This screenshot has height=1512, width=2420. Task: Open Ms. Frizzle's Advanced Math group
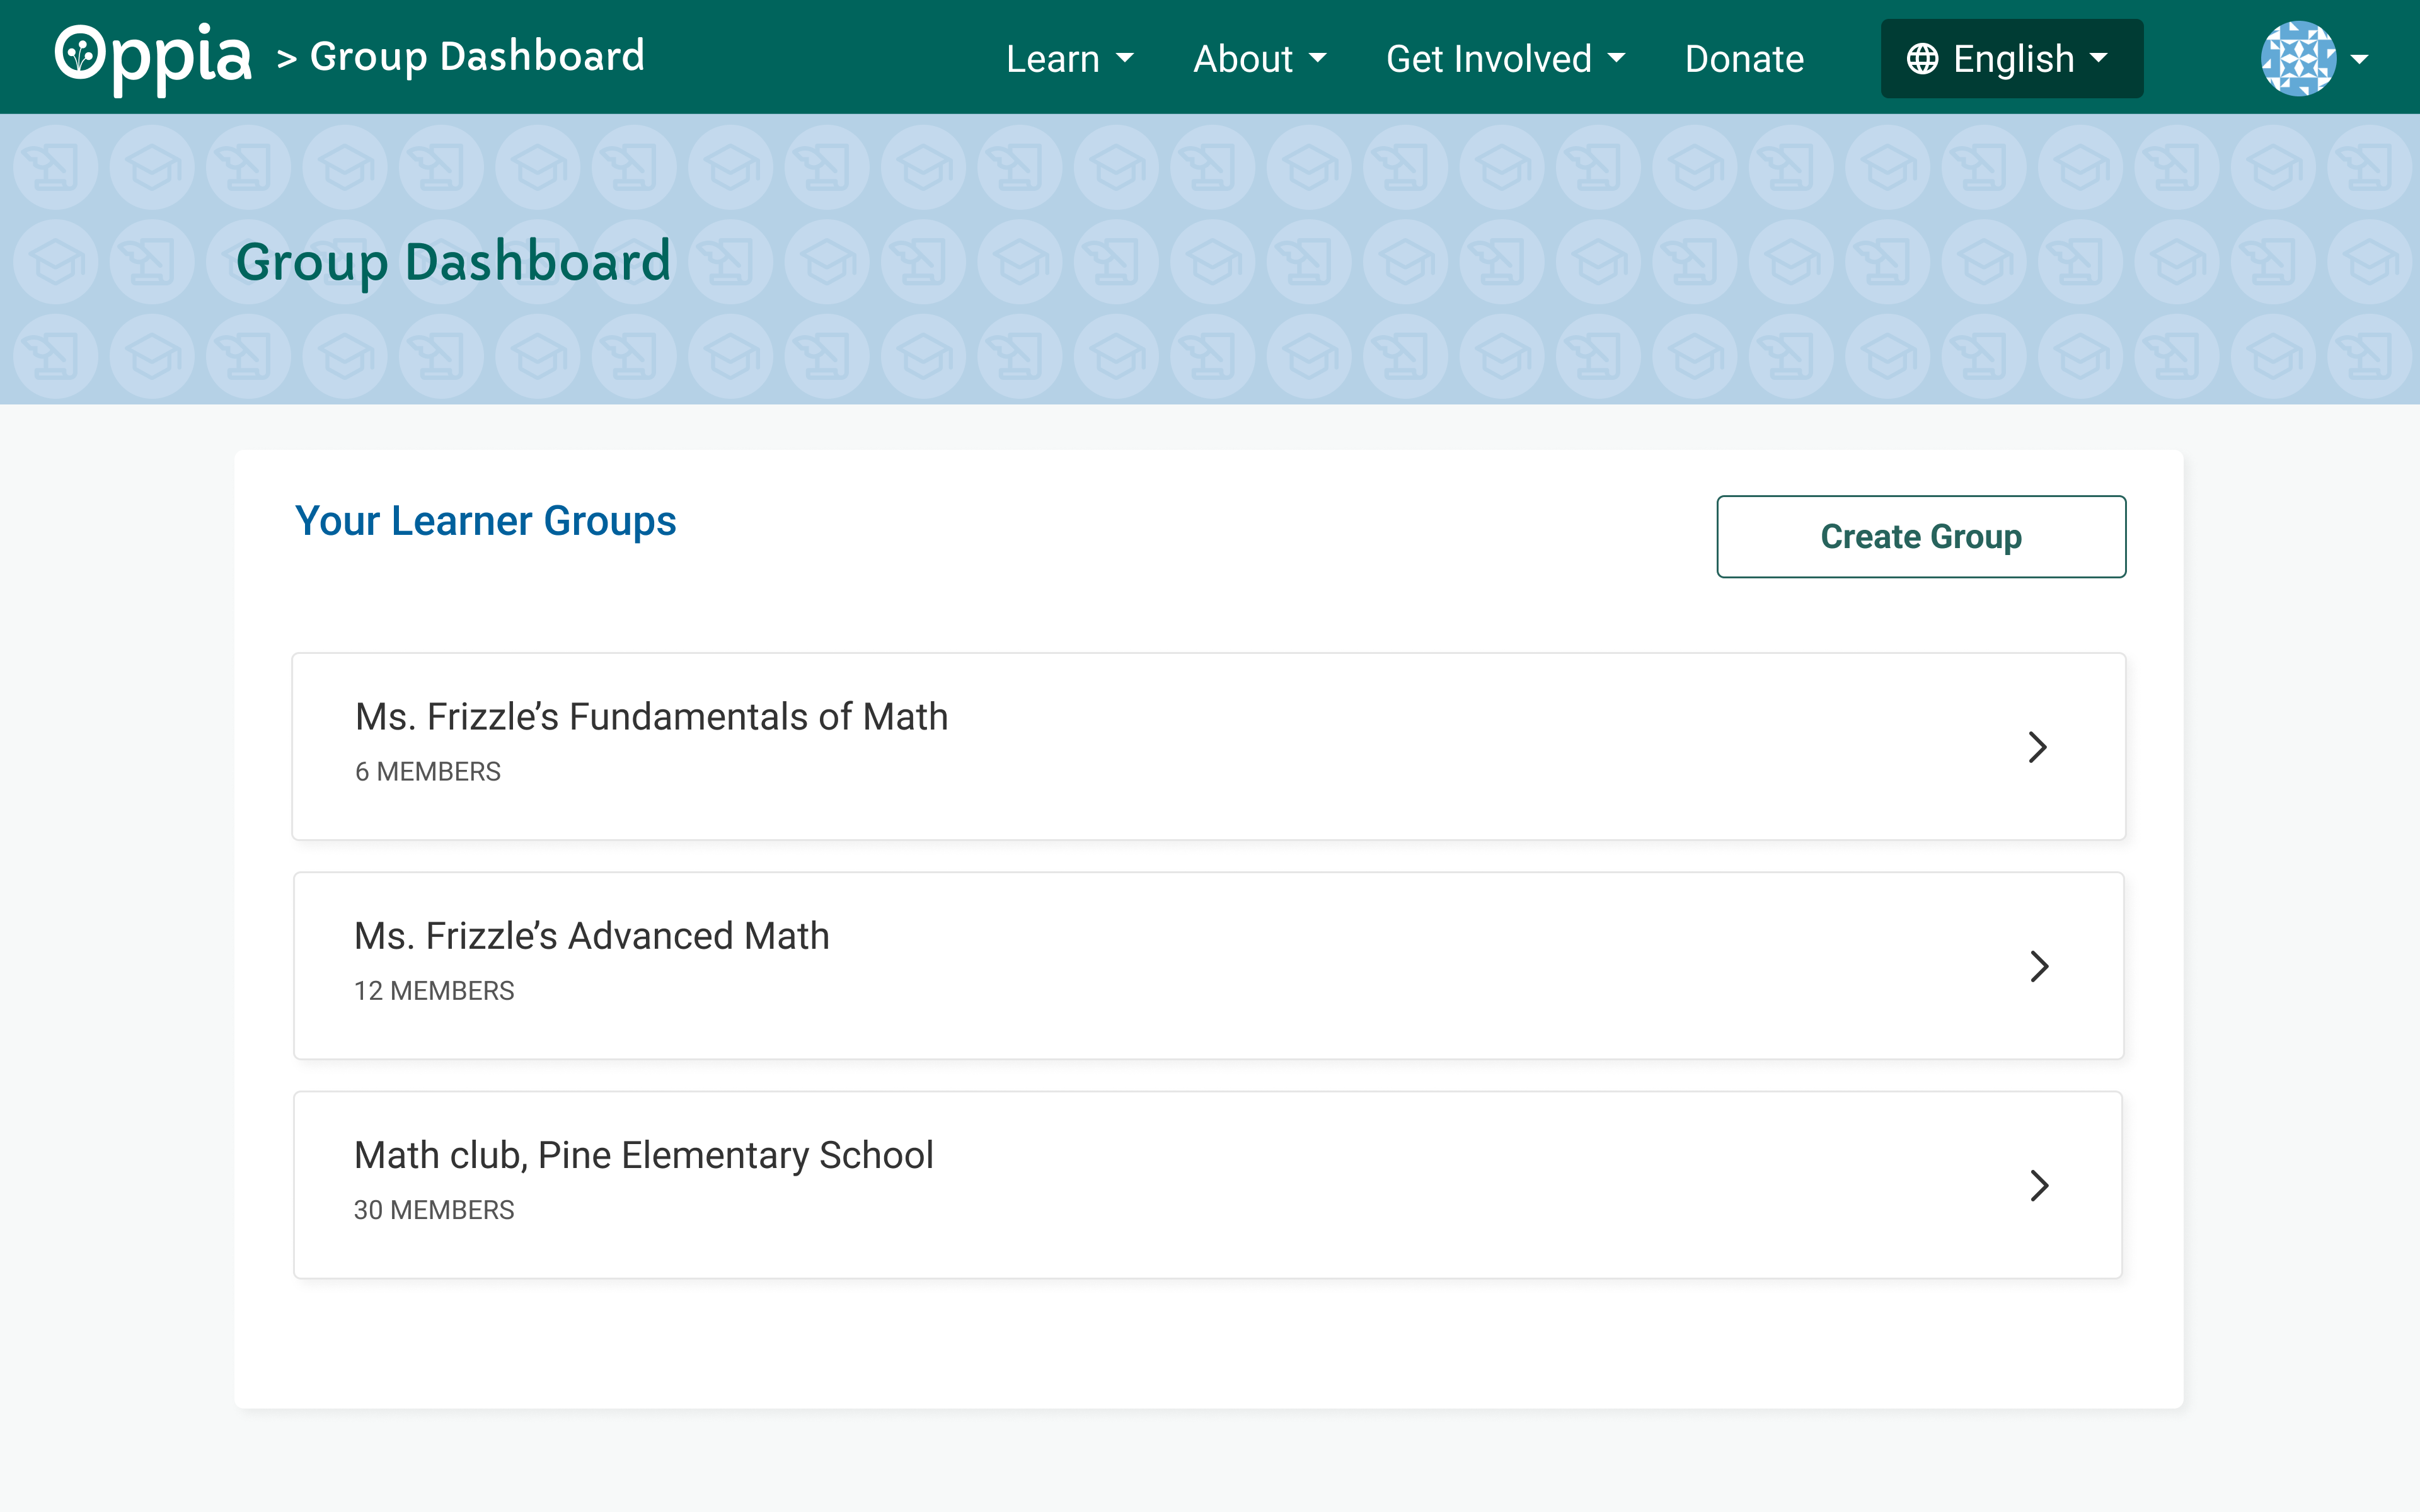(592, 936)
